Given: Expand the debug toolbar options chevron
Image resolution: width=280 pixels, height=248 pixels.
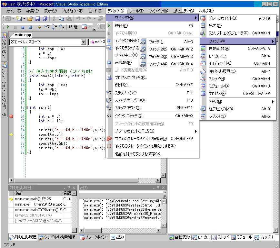Looking at the screenshot, I should point(94,29).
